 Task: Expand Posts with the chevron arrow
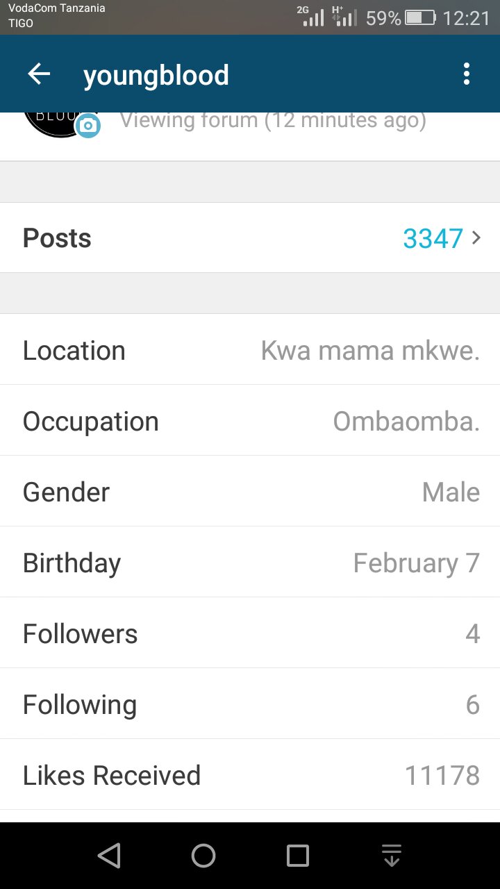(x=476, y=238)
